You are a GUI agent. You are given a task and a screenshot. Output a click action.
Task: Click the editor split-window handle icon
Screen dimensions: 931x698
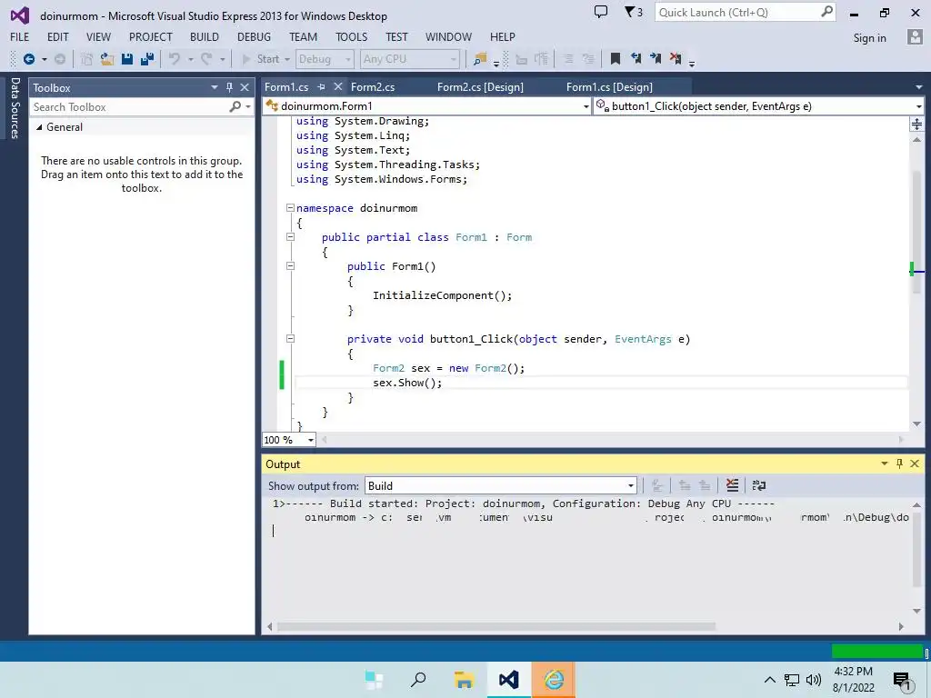pos(916,124)
